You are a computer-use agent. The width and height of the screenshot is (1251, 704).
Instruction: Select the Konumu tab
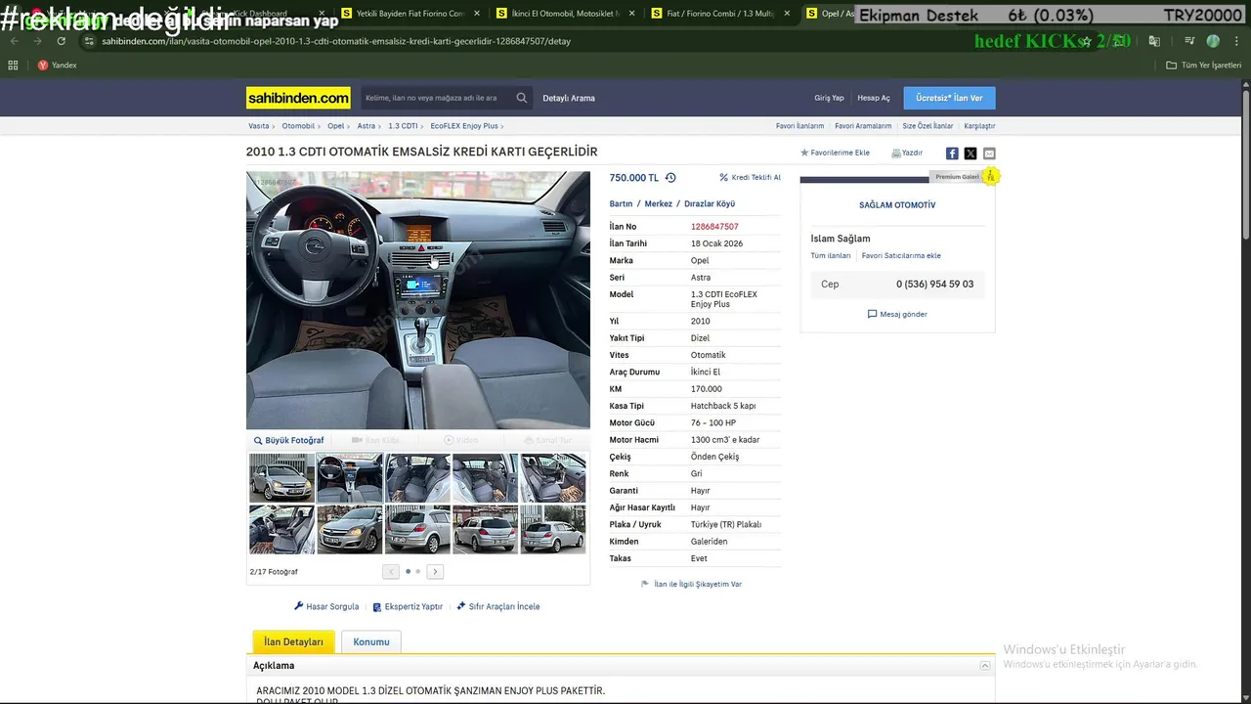coord(371,641)
